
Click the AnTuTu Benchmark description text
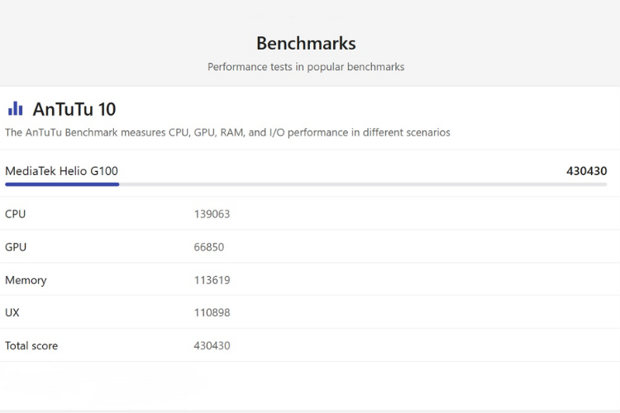click(227, 132)
